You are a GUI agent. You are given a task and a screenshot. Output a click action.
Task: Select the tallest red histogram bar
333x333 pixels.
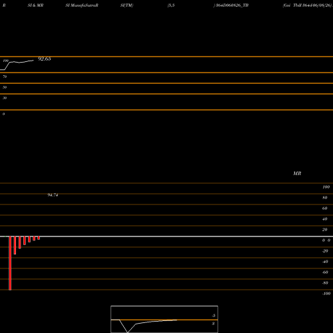coord(10,263)
